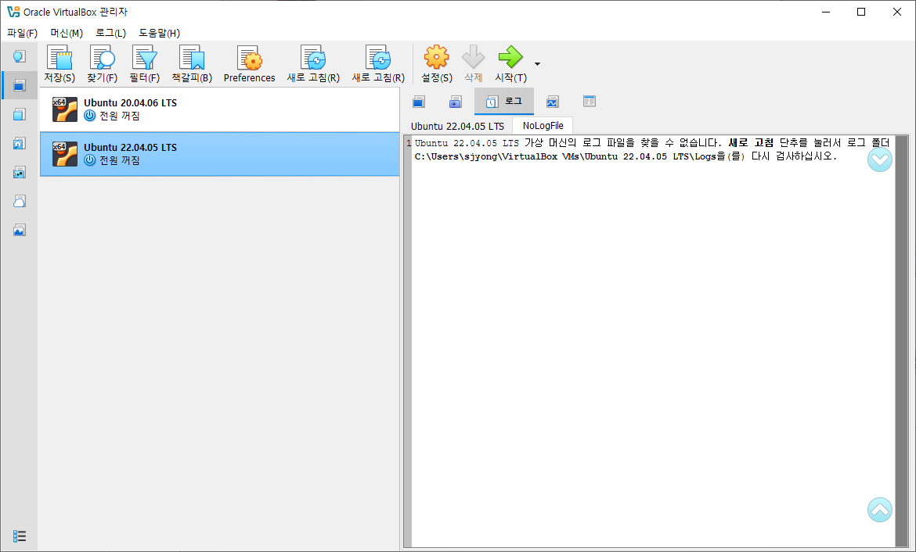Click the VirtualBox logo in title bar
This screenshot has width=916, height=552.
13,12
